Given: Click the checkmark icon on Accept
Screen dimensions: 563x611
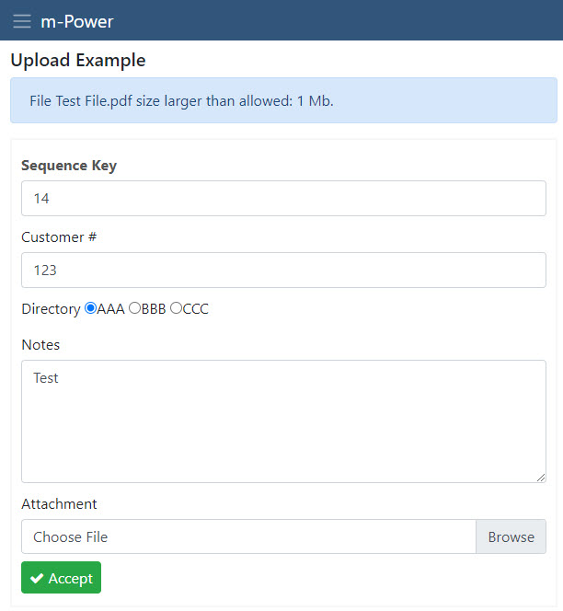Looking at the screenshot, I should 37,578.
